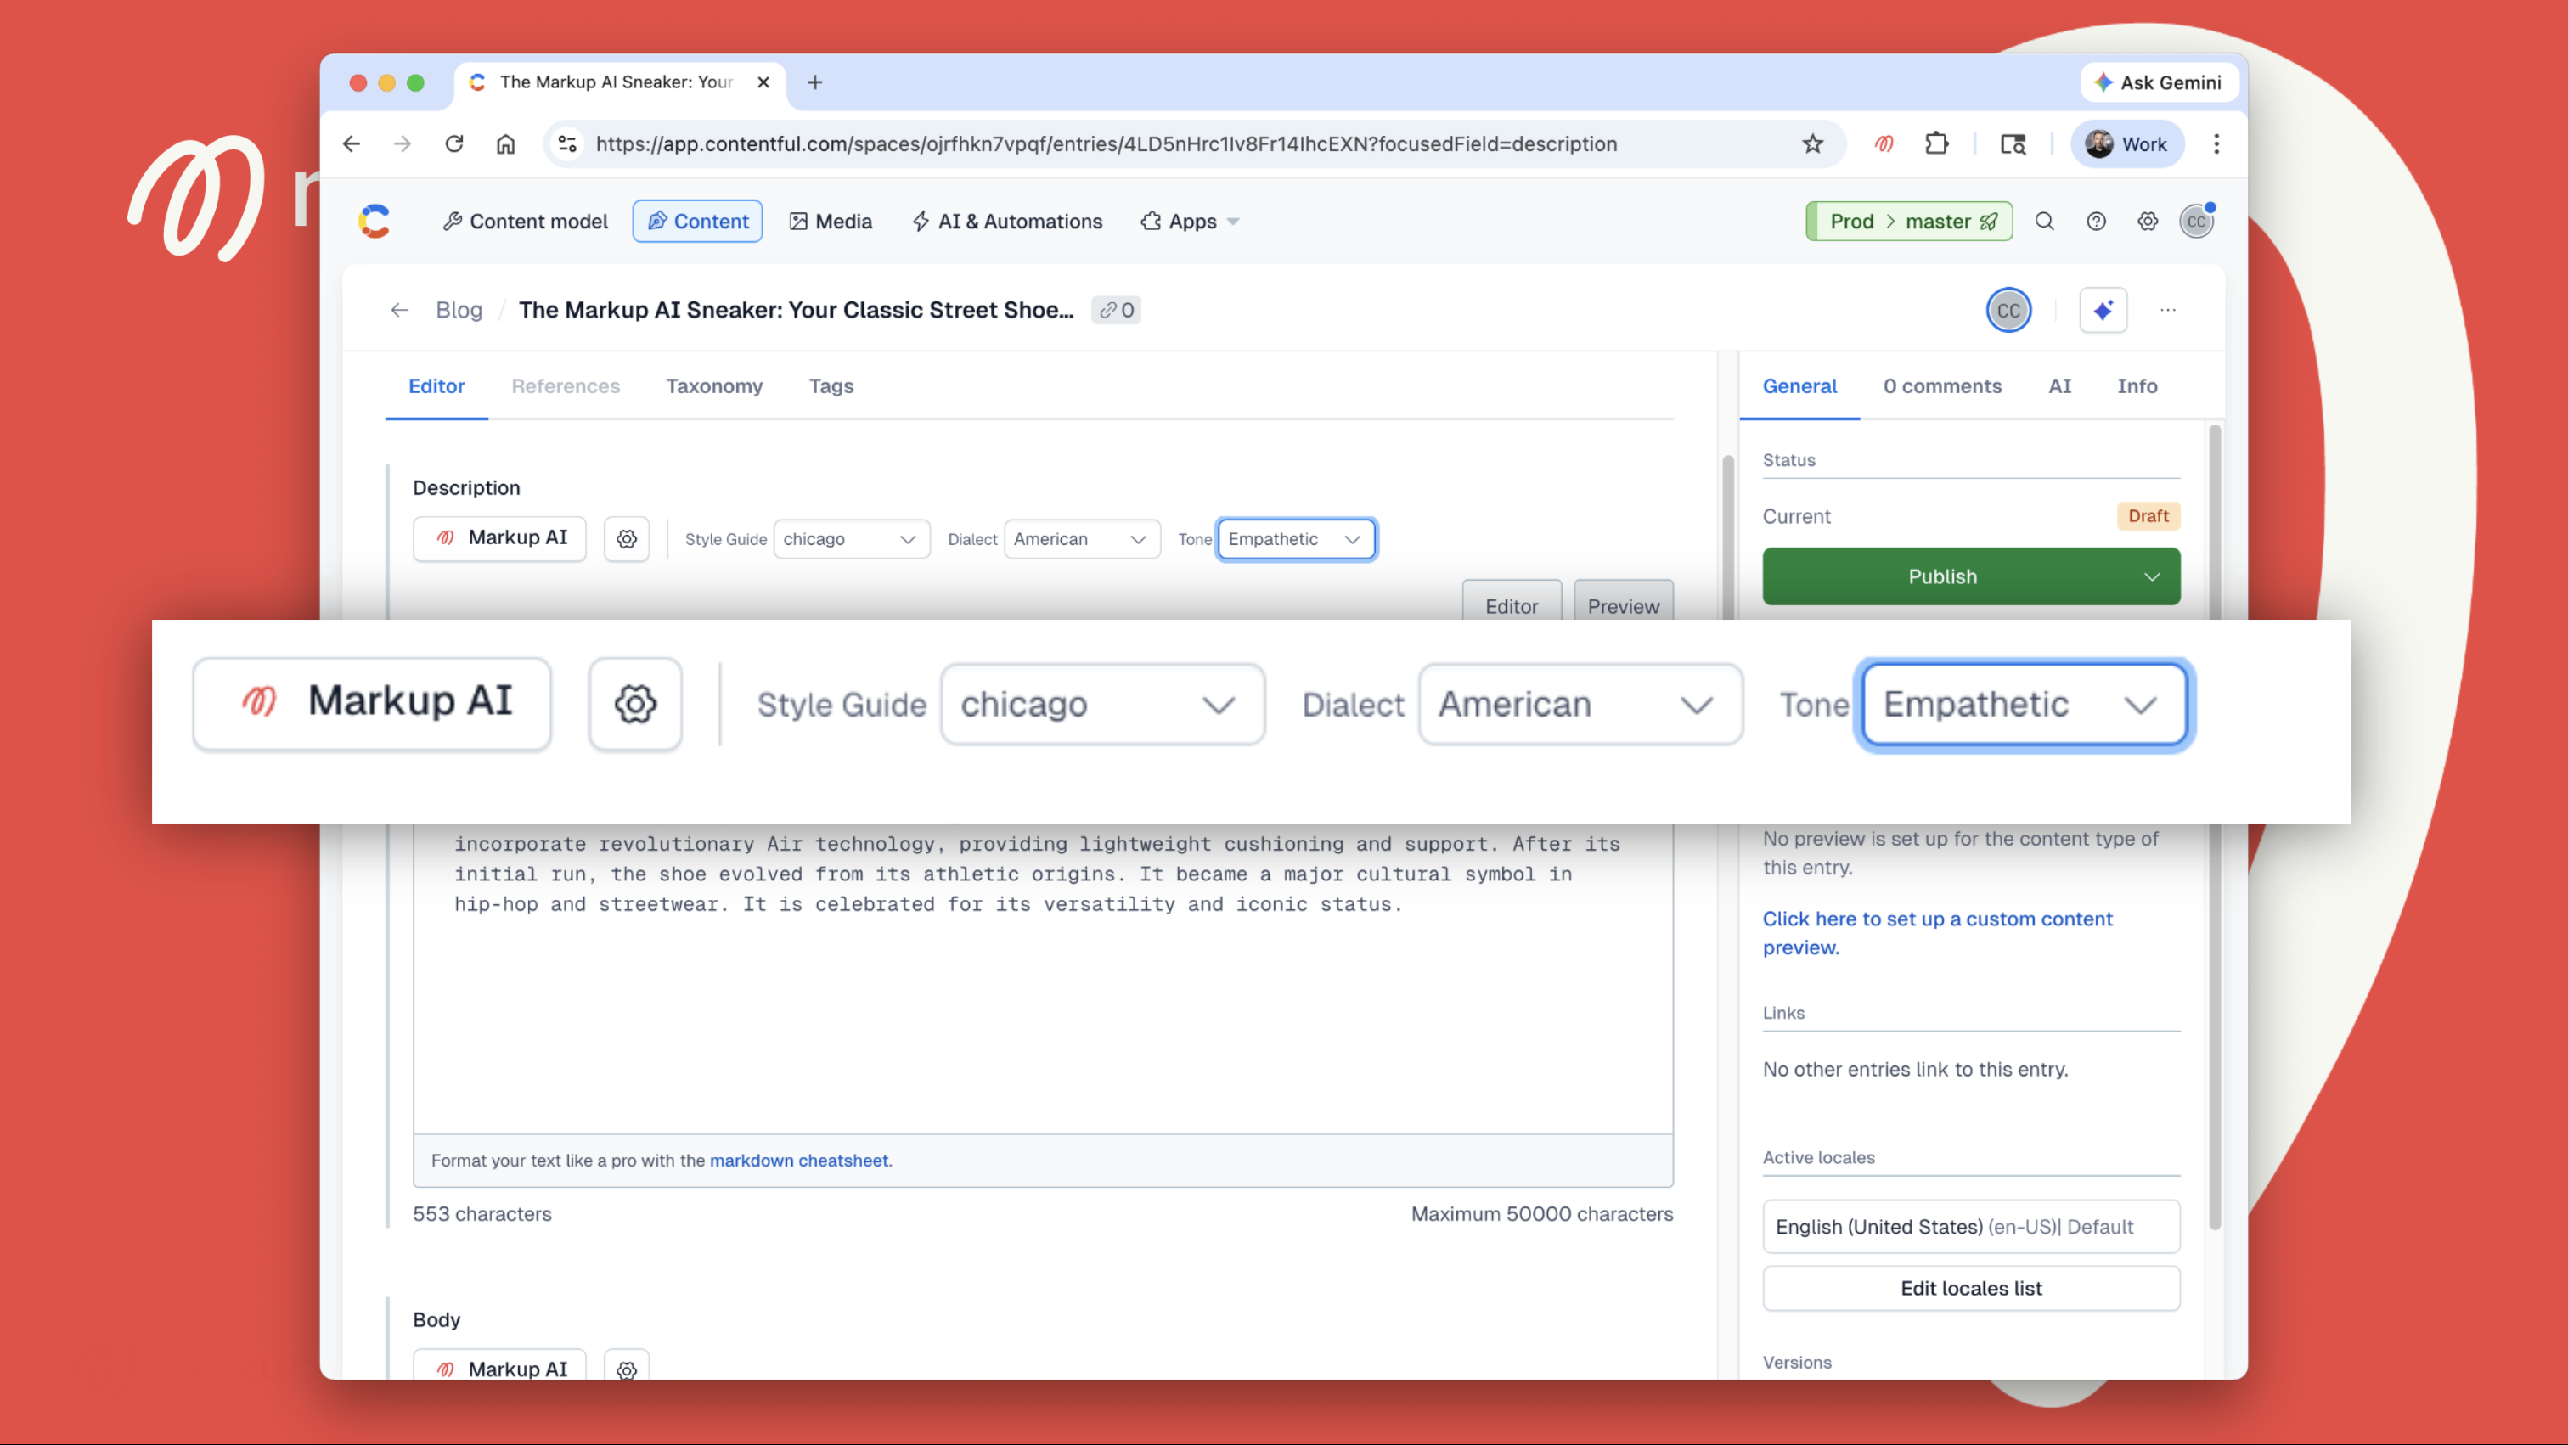Click the Edit locales list button
Viewport: 2568px width, 1445px height.
coord(1970,1288)
